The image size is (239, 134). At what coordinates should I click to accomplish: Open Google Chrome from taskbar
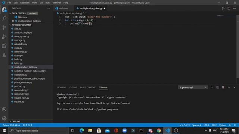pos(159,131)
